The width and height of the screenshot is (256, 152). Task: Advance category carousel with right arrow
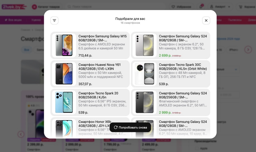click(x=248, y=50)
